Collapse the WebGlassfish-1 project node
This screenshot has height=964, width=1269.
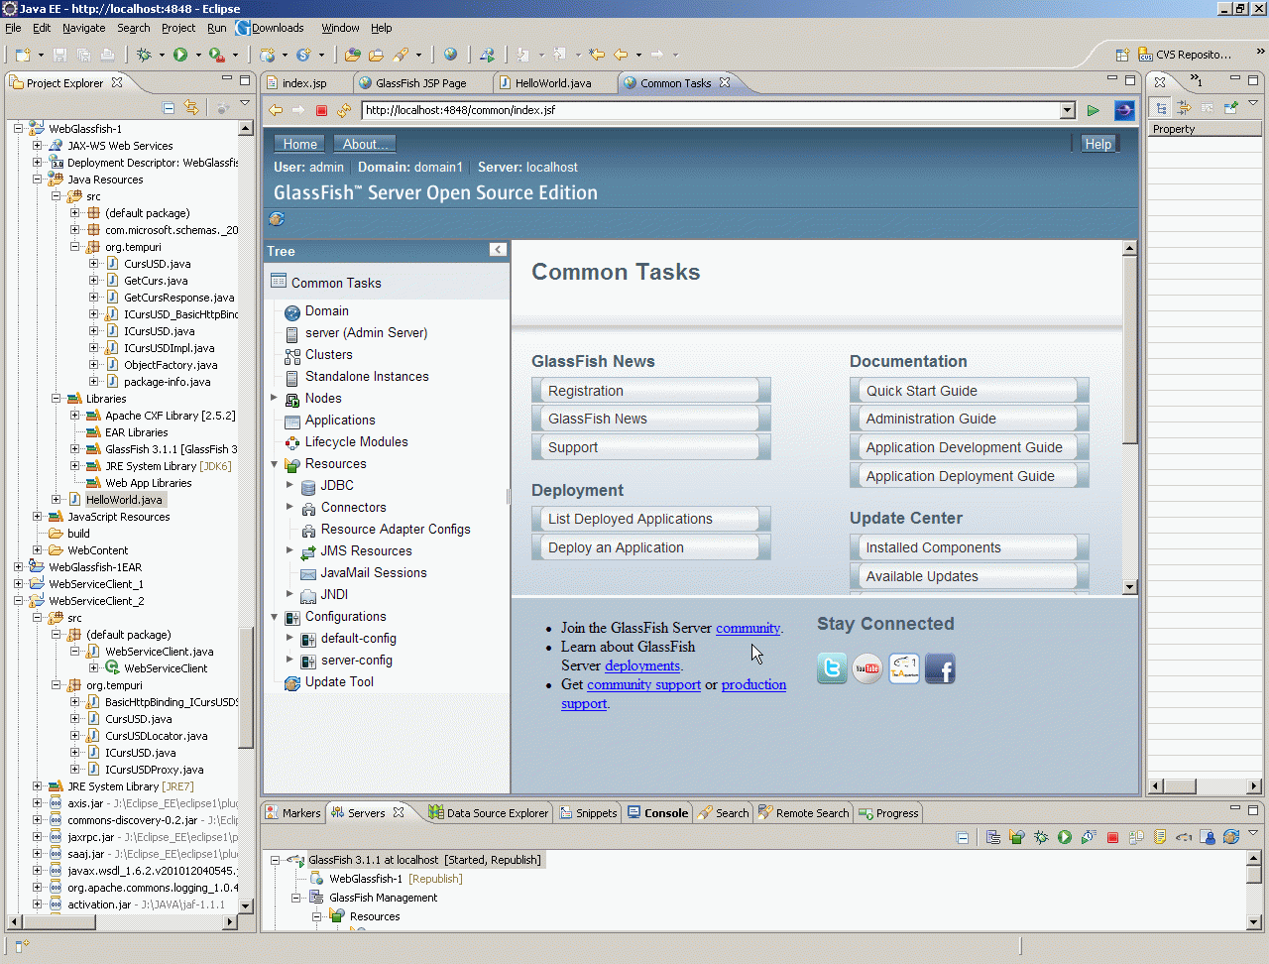18,129
